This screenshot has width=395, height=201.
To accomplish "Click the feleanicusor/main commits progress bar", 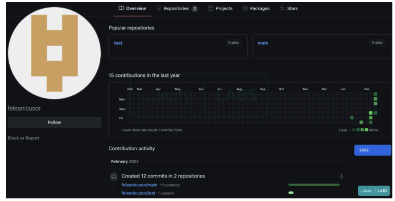I will click(314, 185).
